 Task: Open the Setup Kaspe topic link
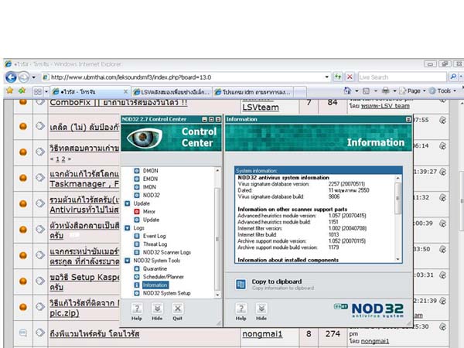[x=84, y=278]
